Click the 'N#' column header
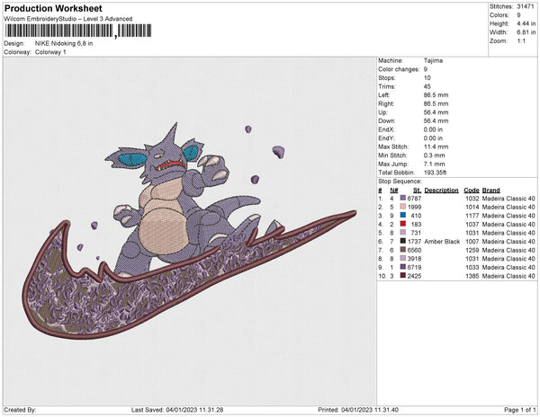Image resolution: width=540 pixels, height=417 pixels. 393,191
